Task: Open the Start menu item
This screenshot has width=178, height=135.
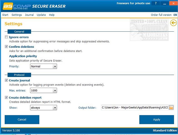Action: click(5, 15)
